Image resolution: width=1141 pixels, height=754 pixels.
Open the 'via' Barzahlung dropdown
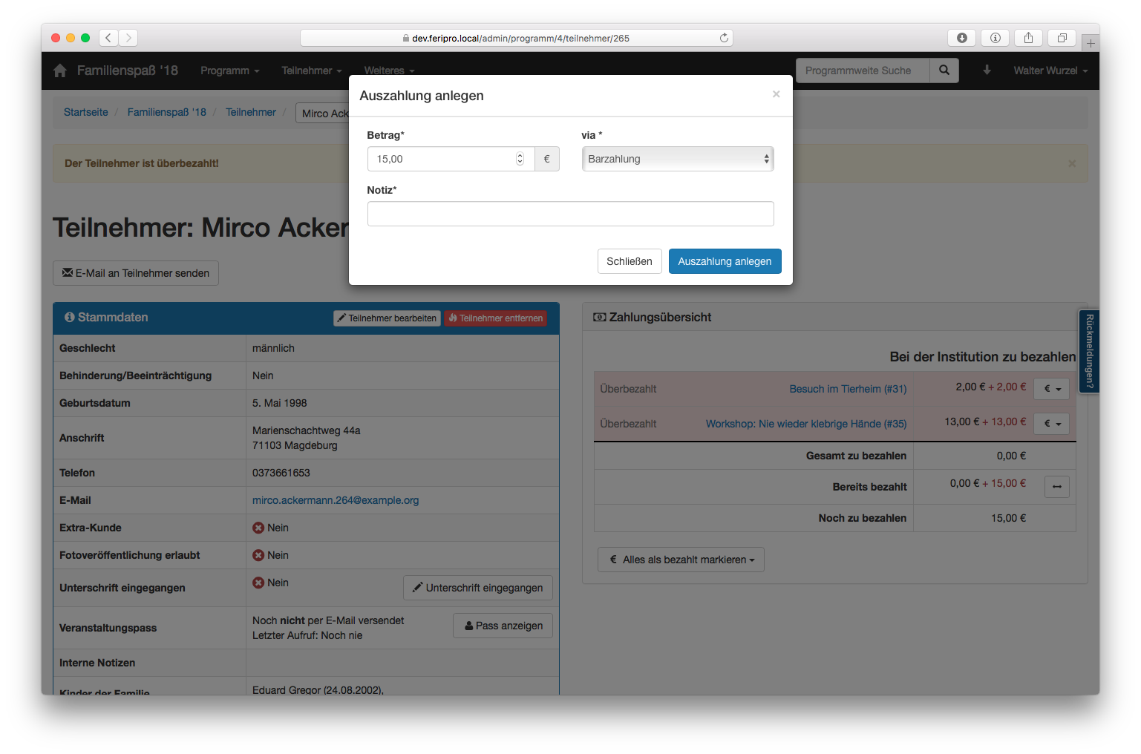(x=678, y=159)
